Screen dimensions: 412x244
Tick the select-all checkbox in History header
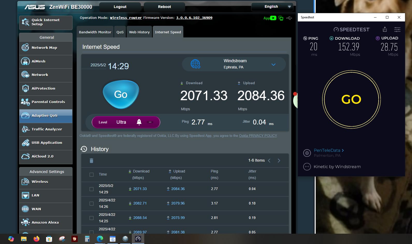pos(91,175)
